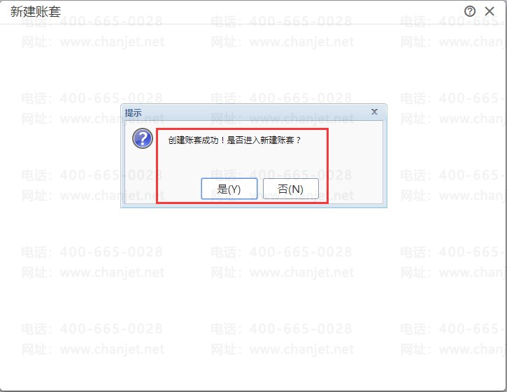Click blank dialog area right of 否(N)
507x392 pixels.
point(355,189)
